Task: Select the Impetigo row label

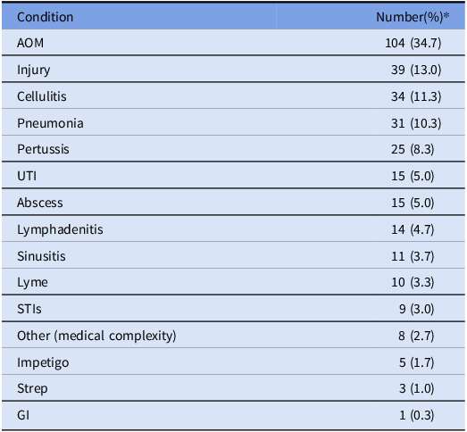Action: tap(43, 362)
